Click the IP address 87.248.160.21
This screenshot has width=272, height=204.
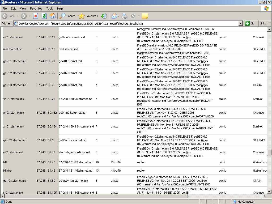[x=46, y=61]
